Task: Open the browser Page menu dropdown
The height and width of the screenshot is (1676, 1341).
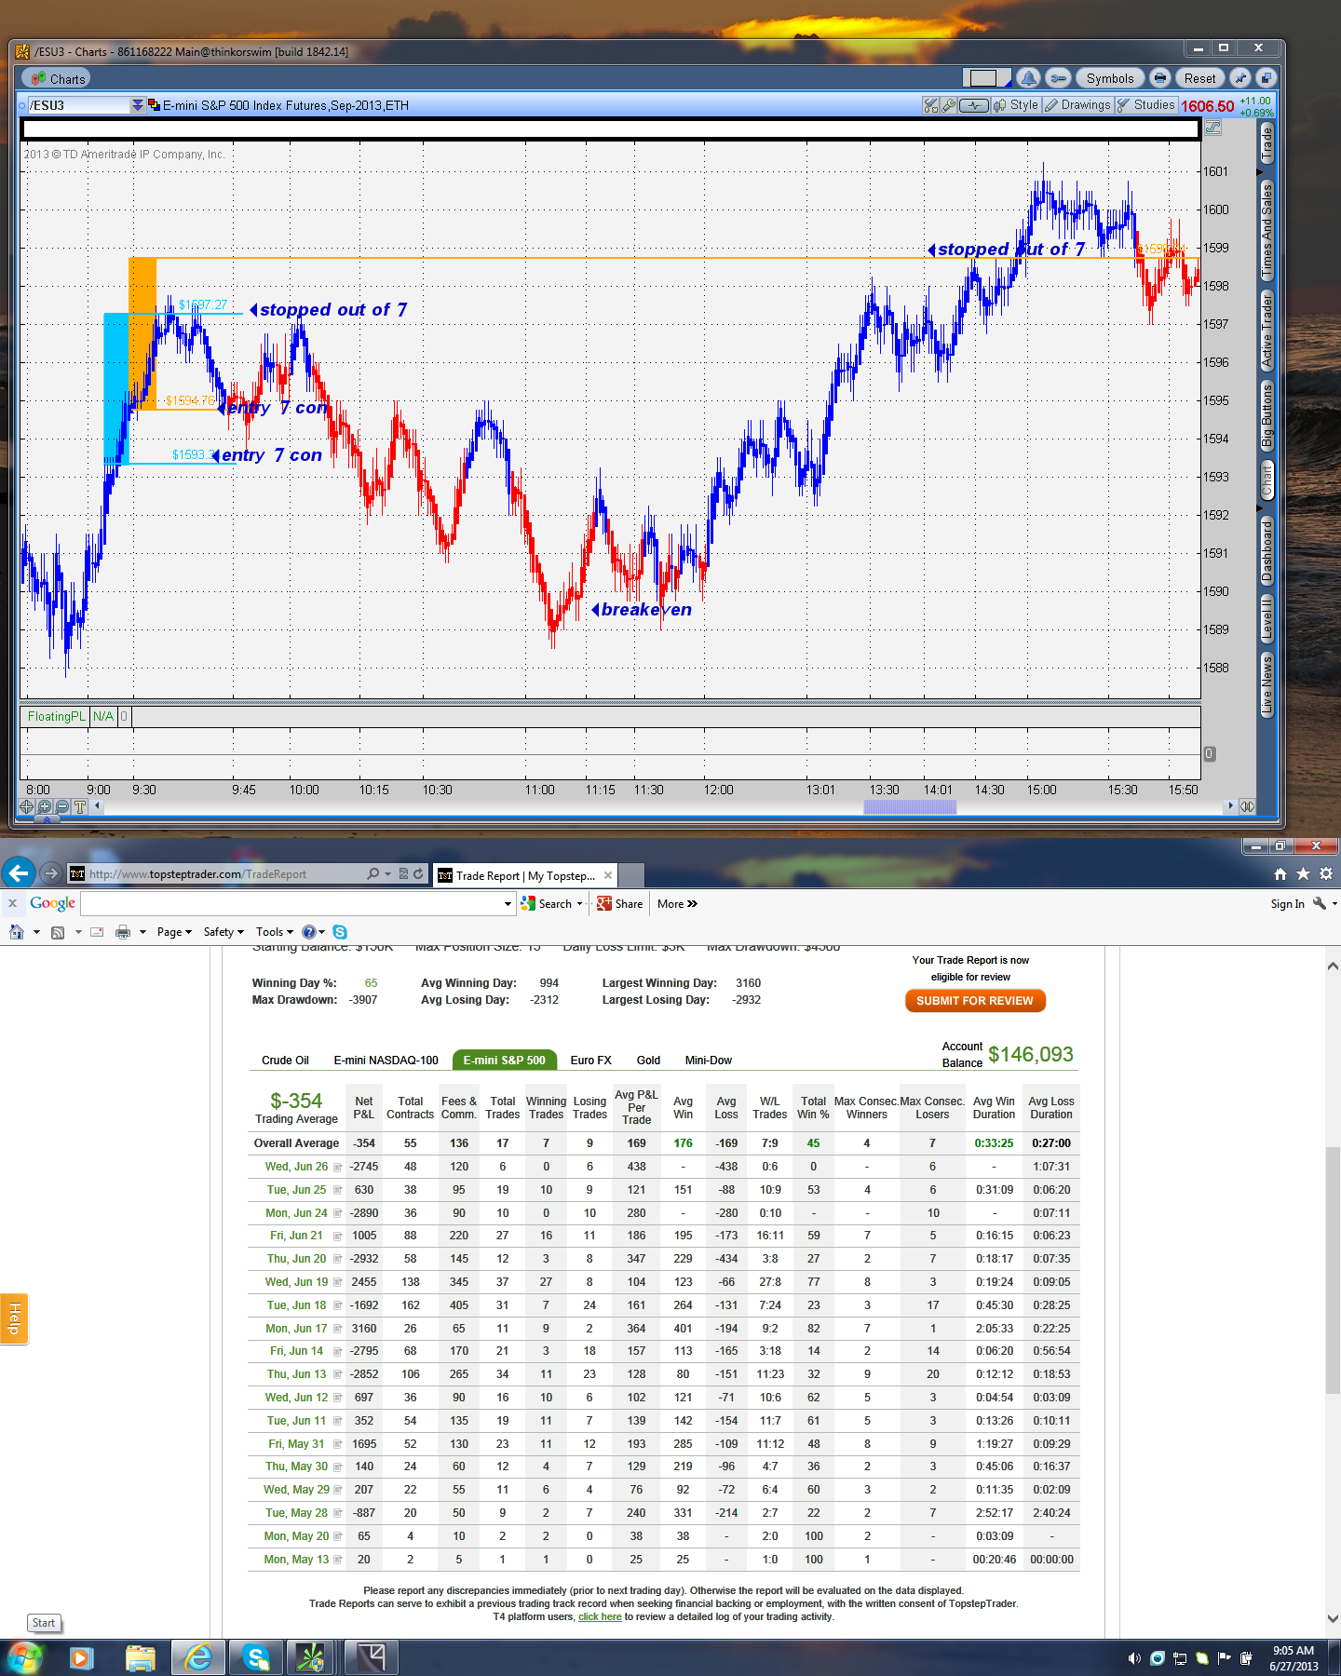Action: click(174, 932)
